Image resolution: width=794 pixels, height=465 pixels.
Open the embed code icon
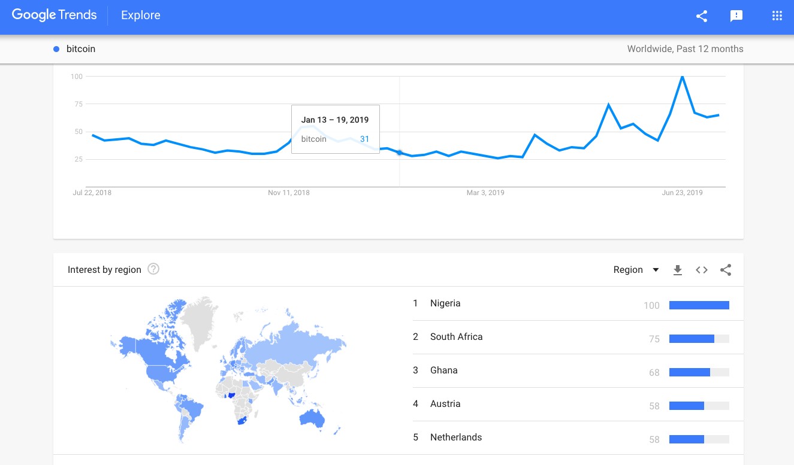702,270
